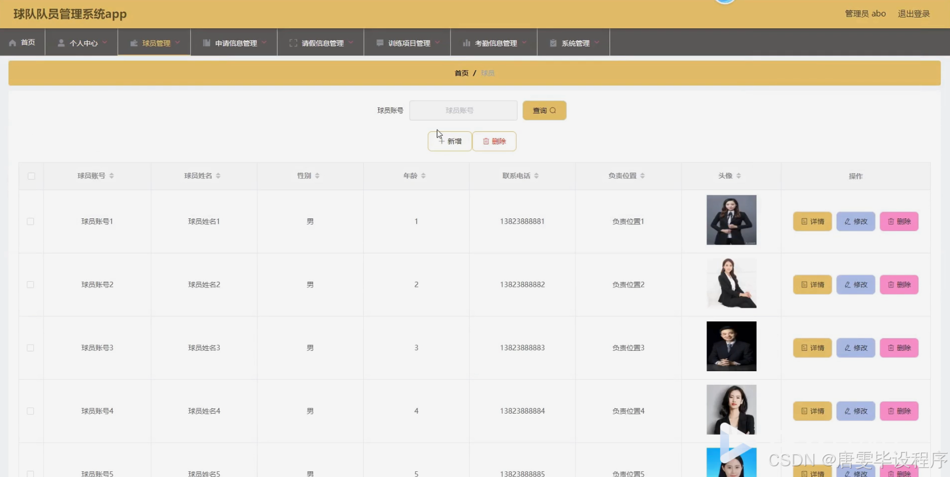Click the 管理员 abo account label
The height and width of the screenshot is (477, 950).
[866, 14]
